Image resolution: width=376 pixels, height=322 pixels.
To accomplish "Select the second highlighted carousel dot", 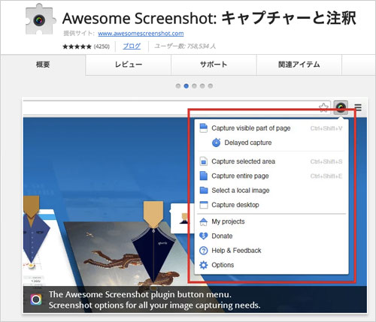I will pyautogui.click(x=186, y=86).
